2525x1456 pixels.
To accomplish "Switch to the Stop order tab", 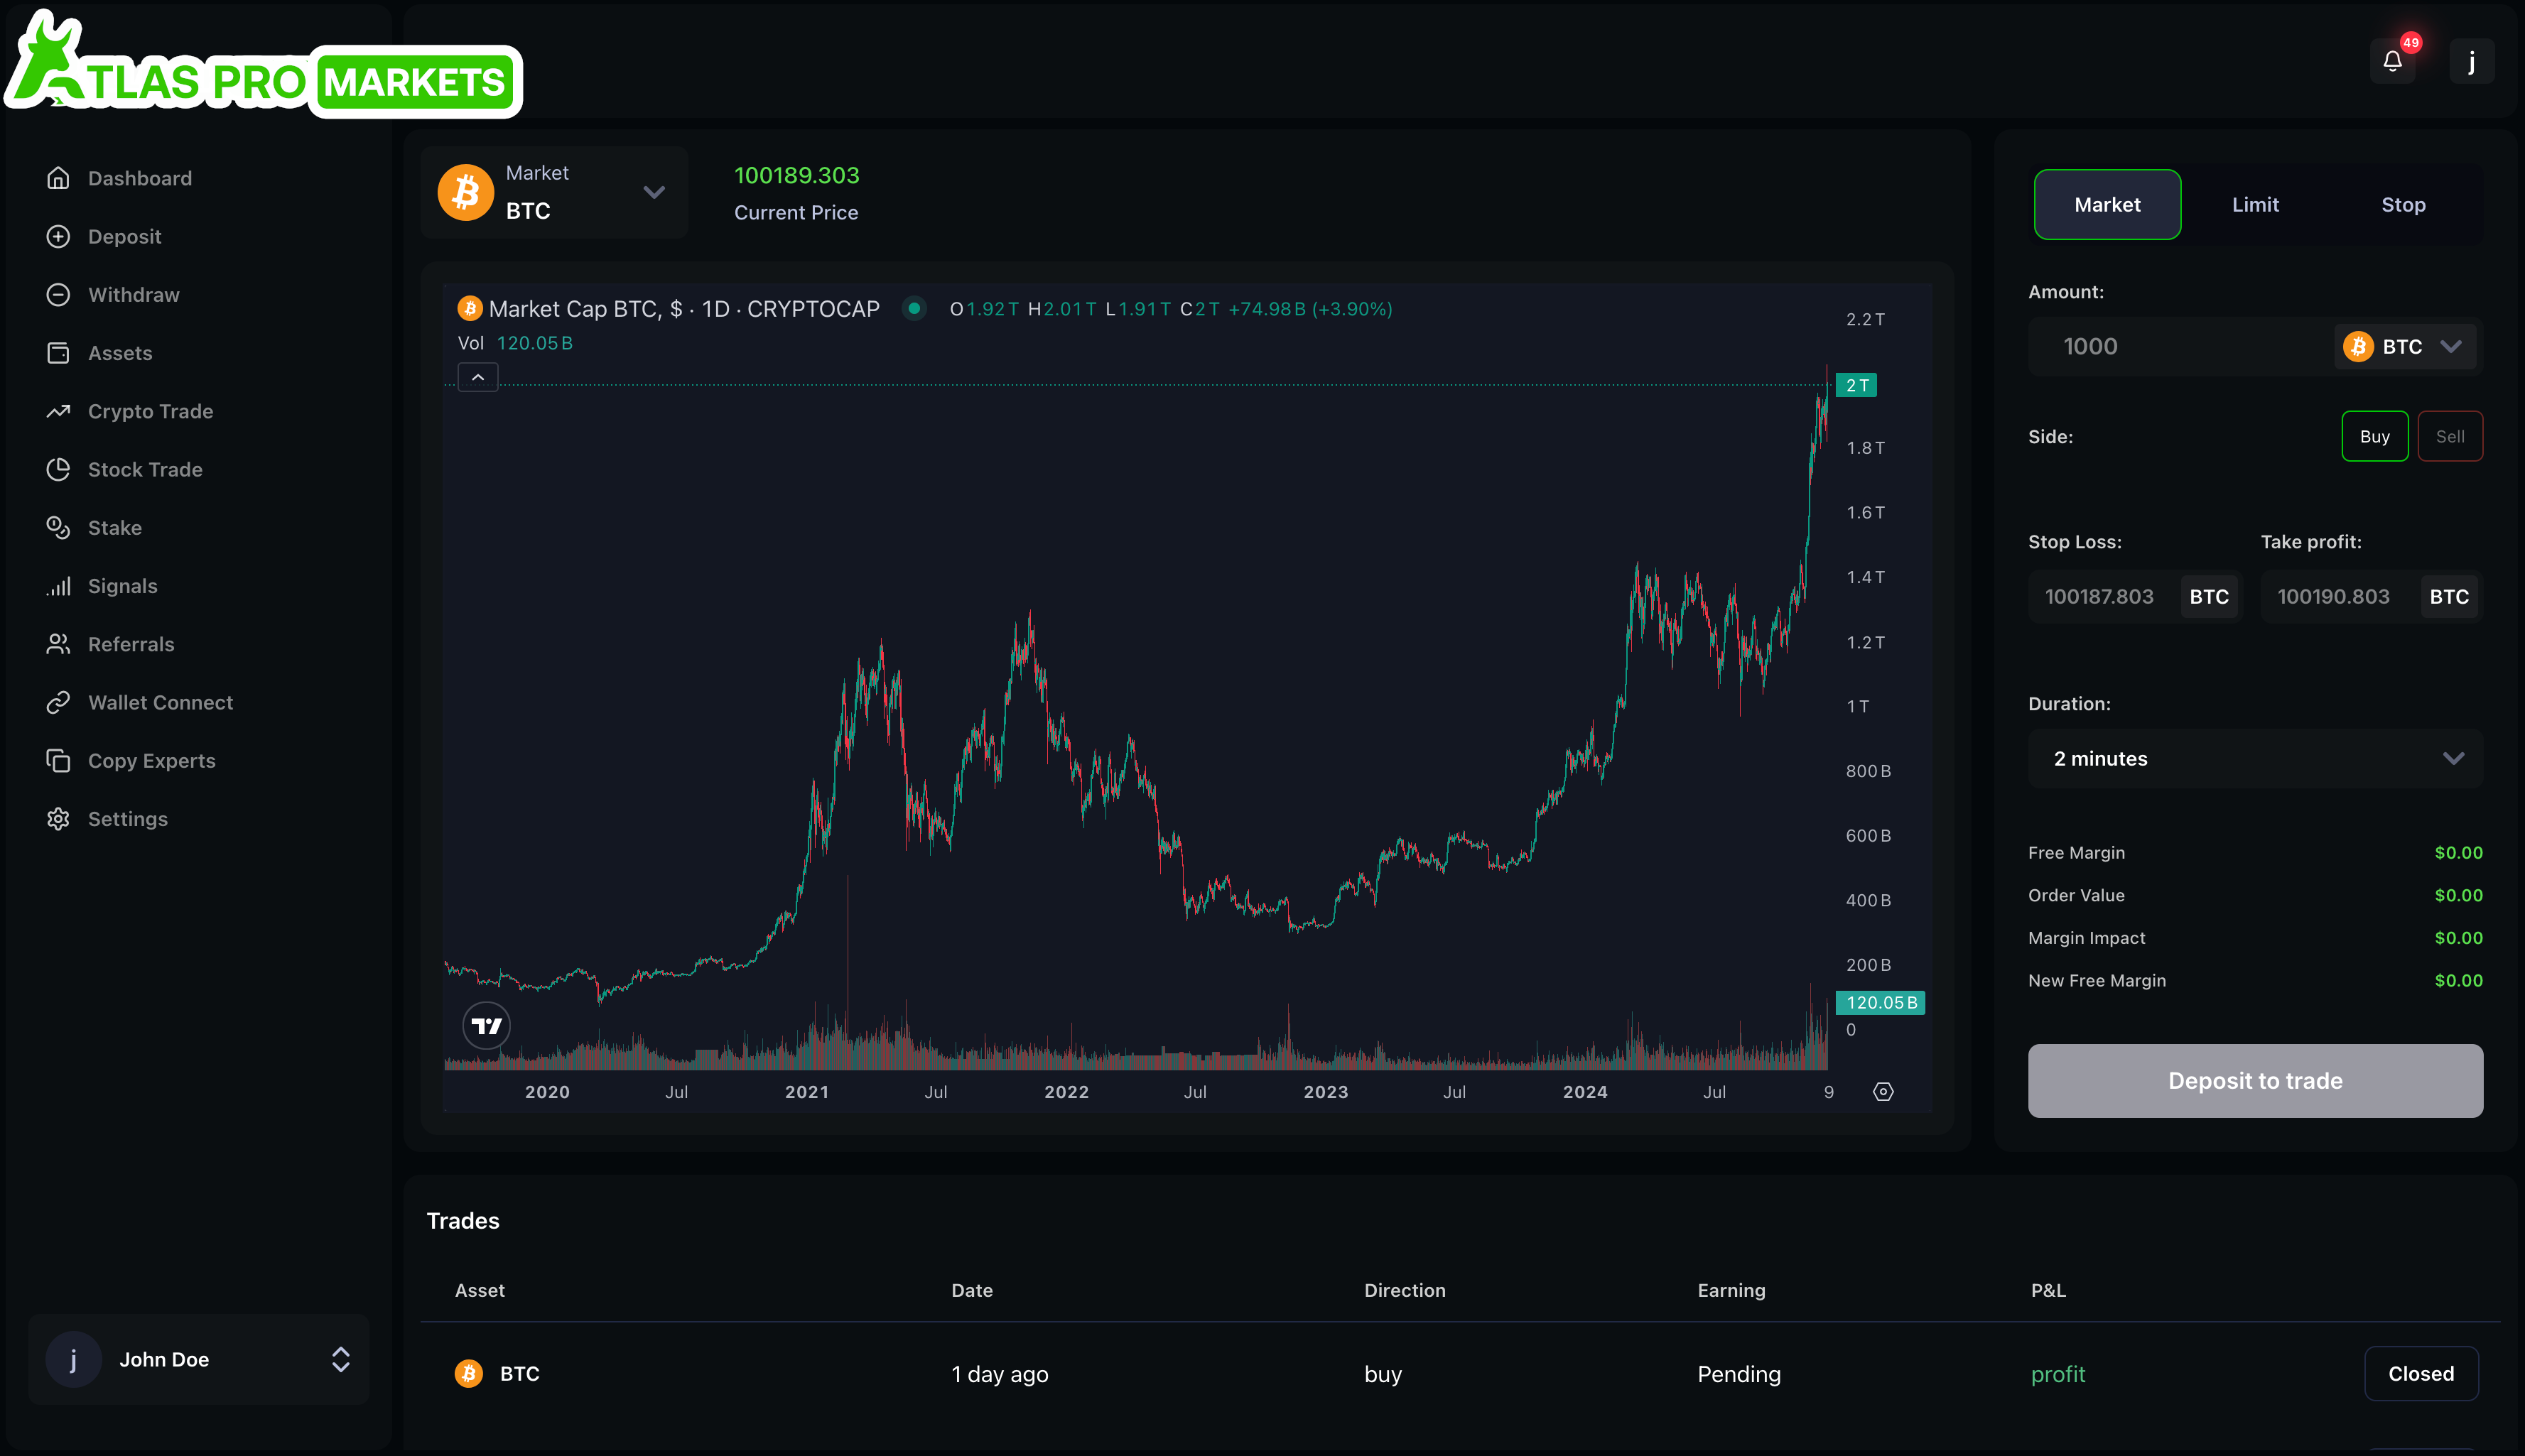I will coord(2403,205).
